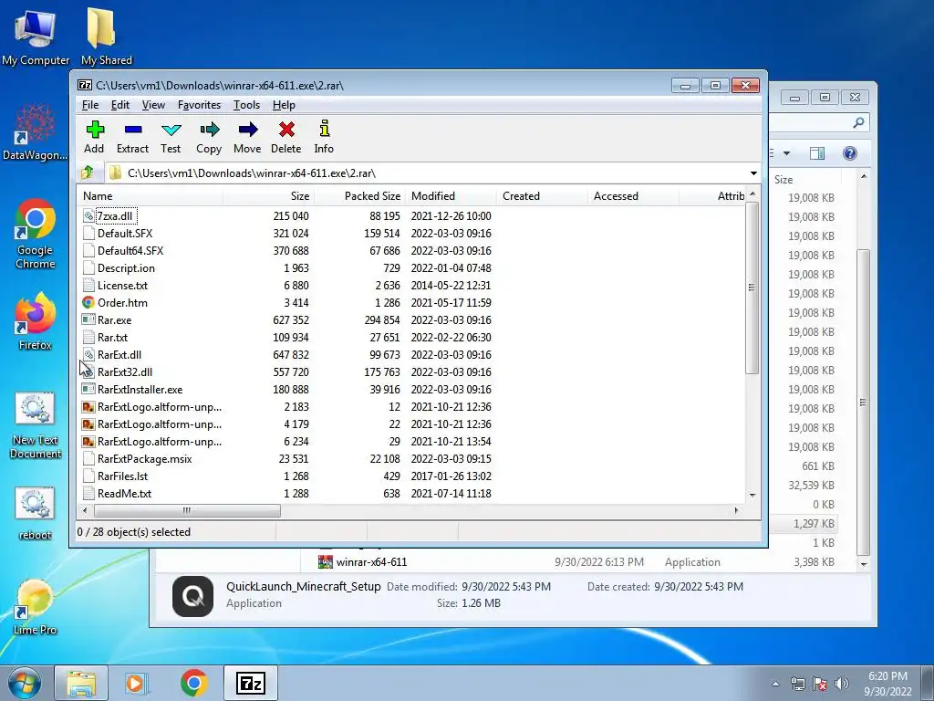Click the 7-Zip address path field

click(x=433, y=173)
